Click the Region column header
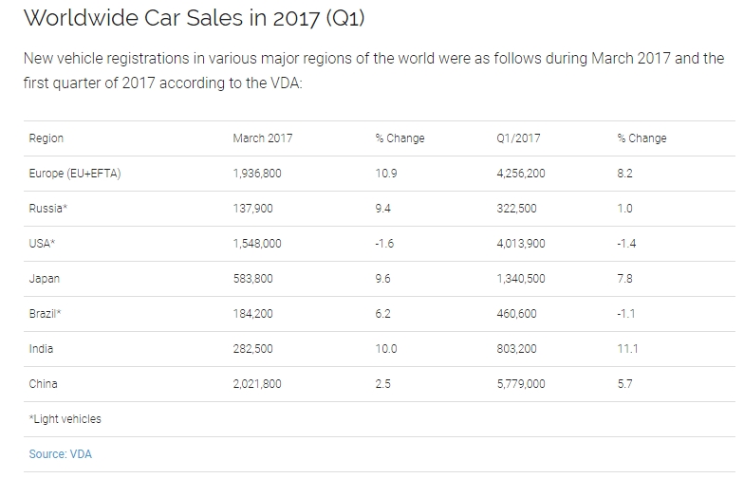 click(46, 138)
